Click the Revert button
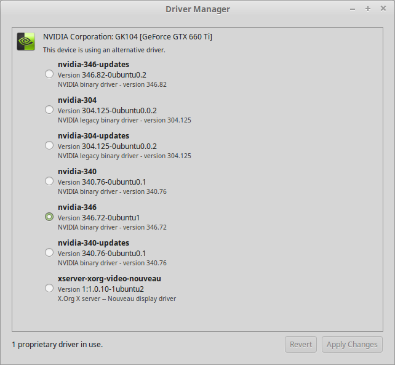The image size is (395, 365). coord(301,344)
